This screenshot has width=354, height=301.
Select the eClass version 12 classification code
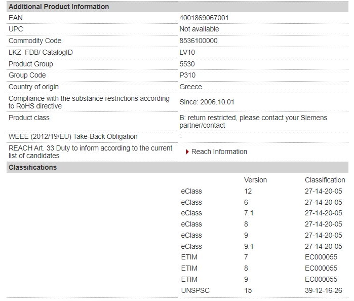pyautogui.click(x=323, y=191)
